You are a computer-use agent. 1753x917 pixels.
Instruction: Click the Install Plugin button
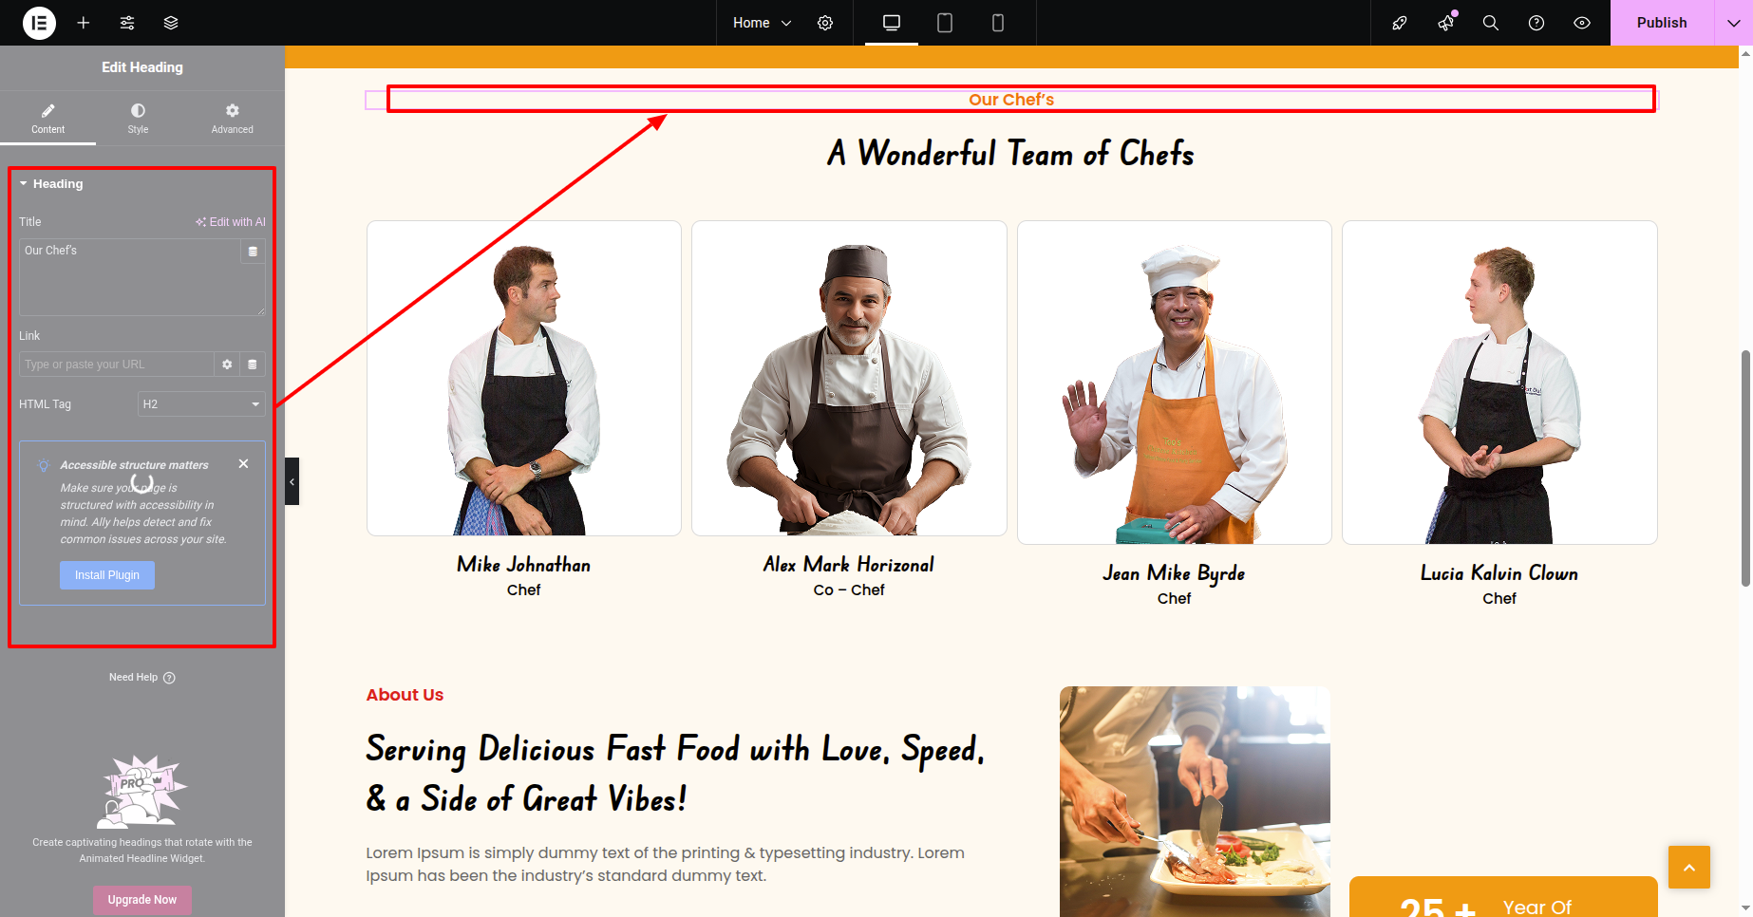(x=107, y=575)
